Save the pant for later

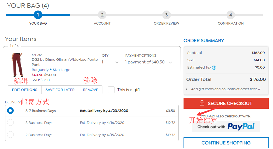pyautogui.click(x=60, y=90)
